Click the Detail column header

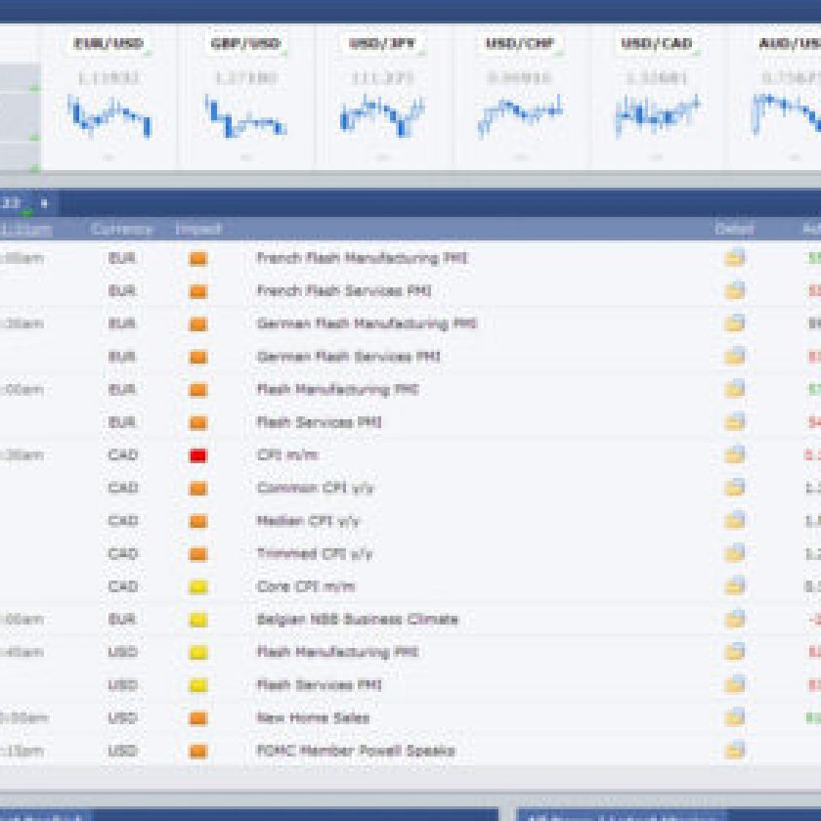point(734,229)
